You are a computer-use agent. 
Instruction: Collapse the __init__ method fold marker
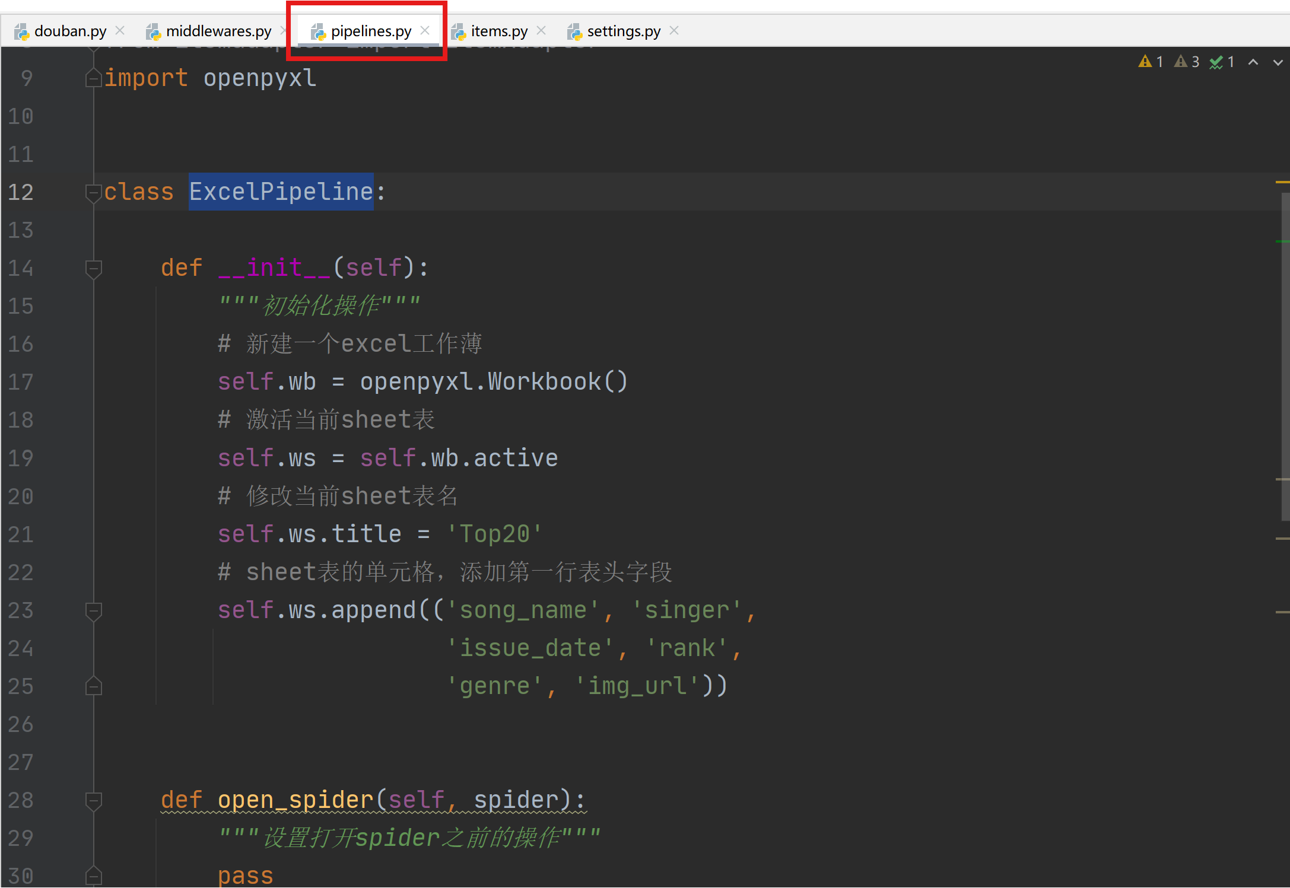[93, 268]
